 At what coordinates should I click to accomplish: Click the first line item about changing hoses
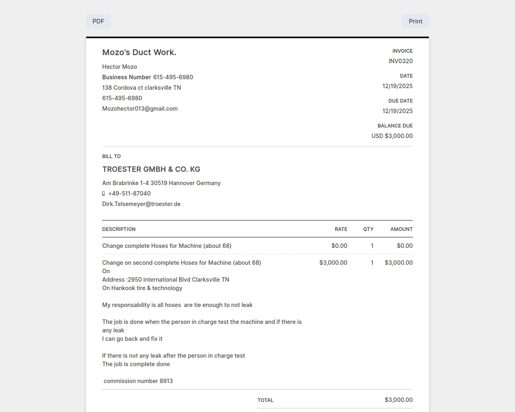(167, 246)
